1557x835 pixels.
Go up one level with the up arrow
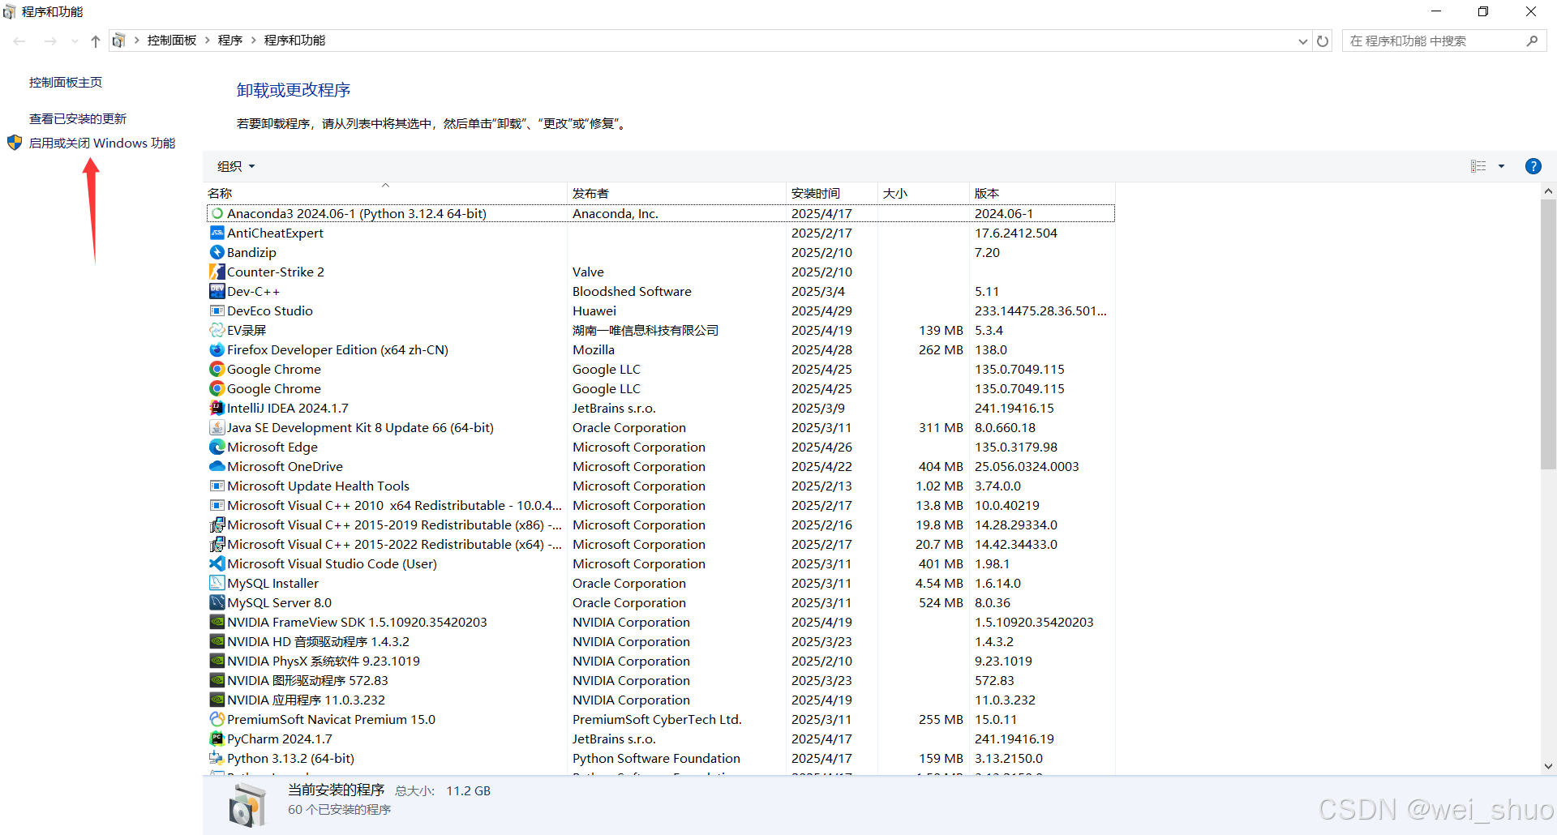(96, 41)
